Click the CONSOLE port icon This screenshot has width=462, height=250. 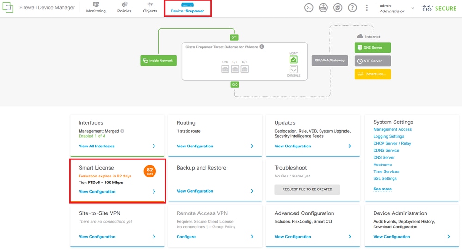coord(294,69)
